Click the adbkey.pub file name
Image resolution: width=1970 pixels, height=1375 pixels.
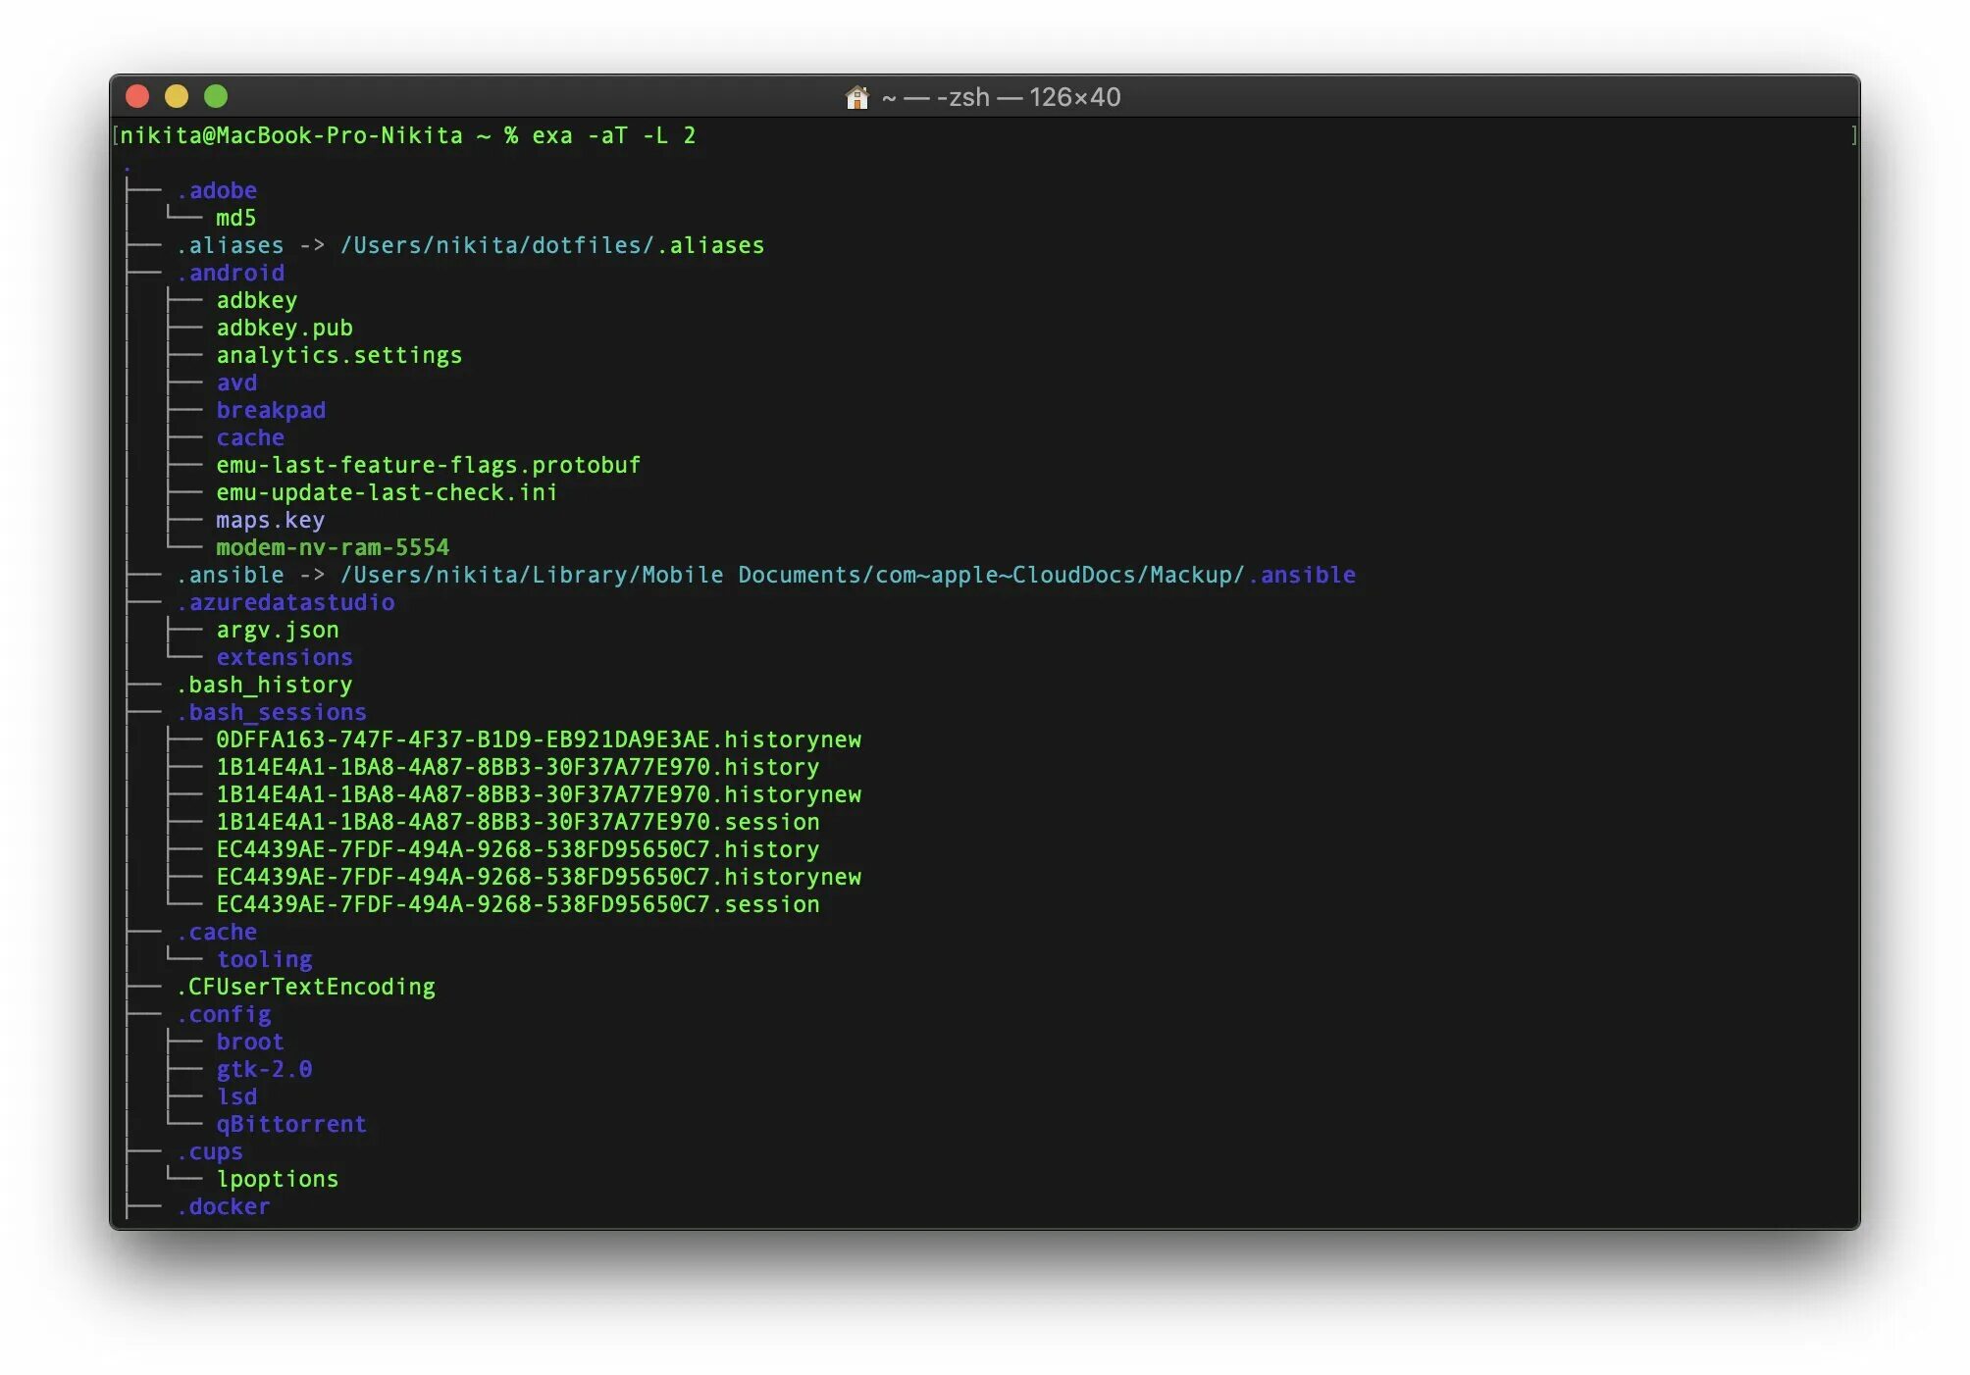coord(285,328)
